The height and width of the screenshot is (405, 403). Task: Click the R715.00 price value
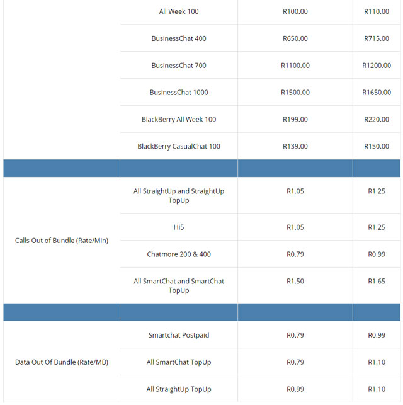click(377, 38)
